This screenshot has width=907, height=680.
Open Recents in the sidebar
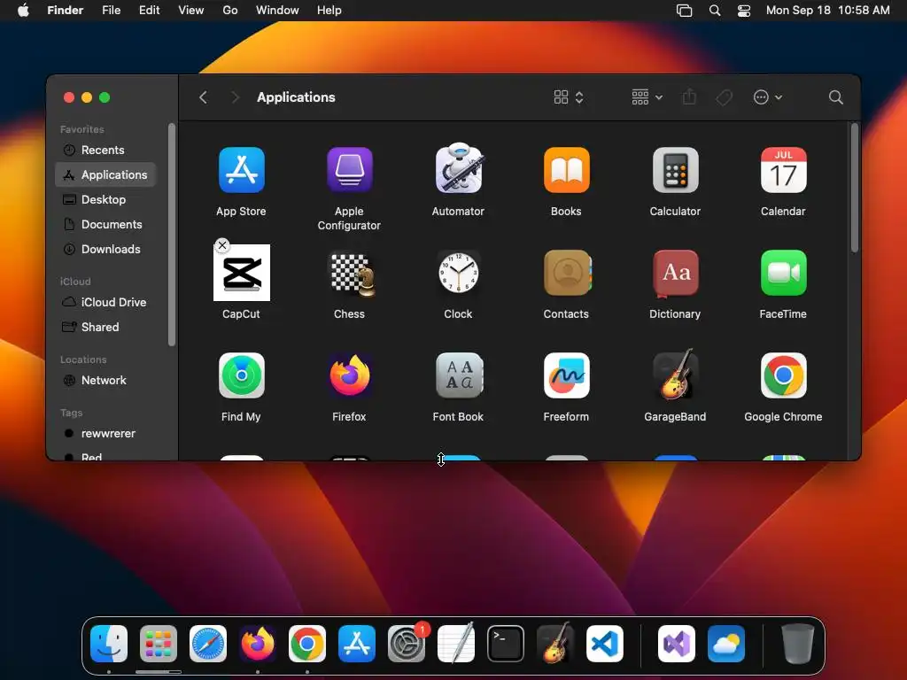click(x=106, y=150)
